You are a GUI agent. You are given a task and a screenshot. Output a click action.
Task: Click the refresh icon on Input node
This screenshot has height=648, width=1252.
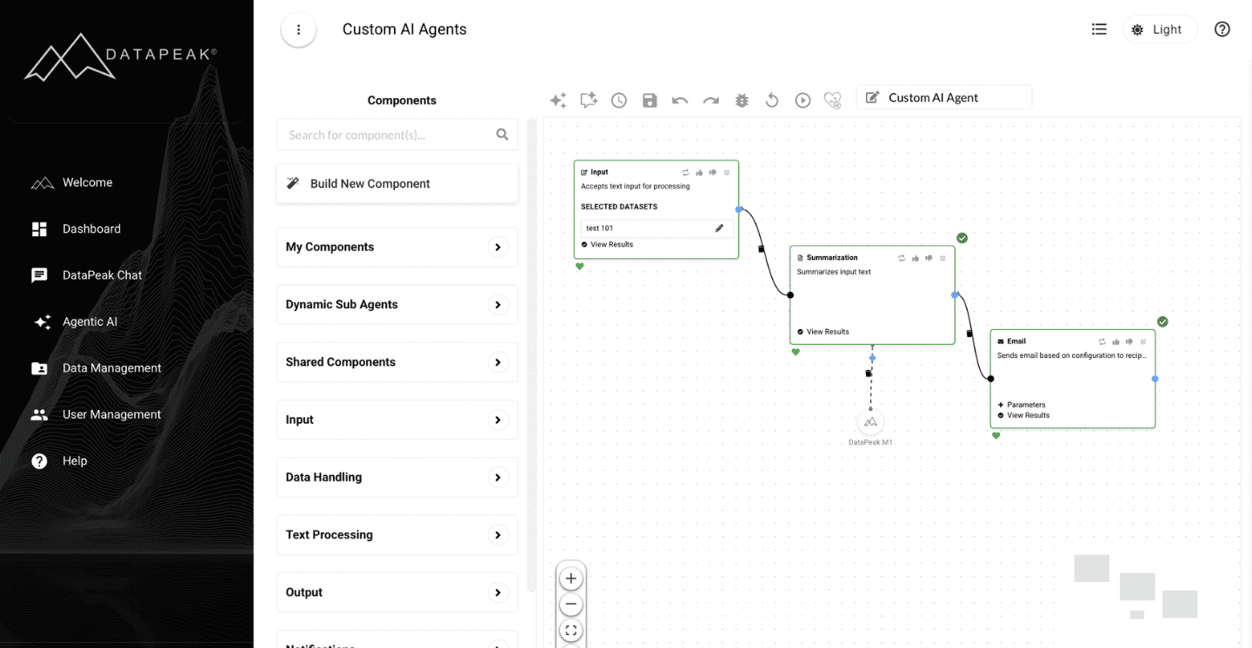coord(685,173)
